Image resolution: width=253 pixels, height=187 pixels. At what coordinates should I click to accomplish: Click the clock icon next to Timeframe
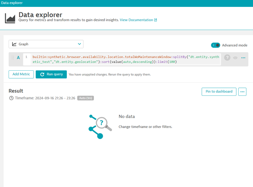[x=11, y=98]
